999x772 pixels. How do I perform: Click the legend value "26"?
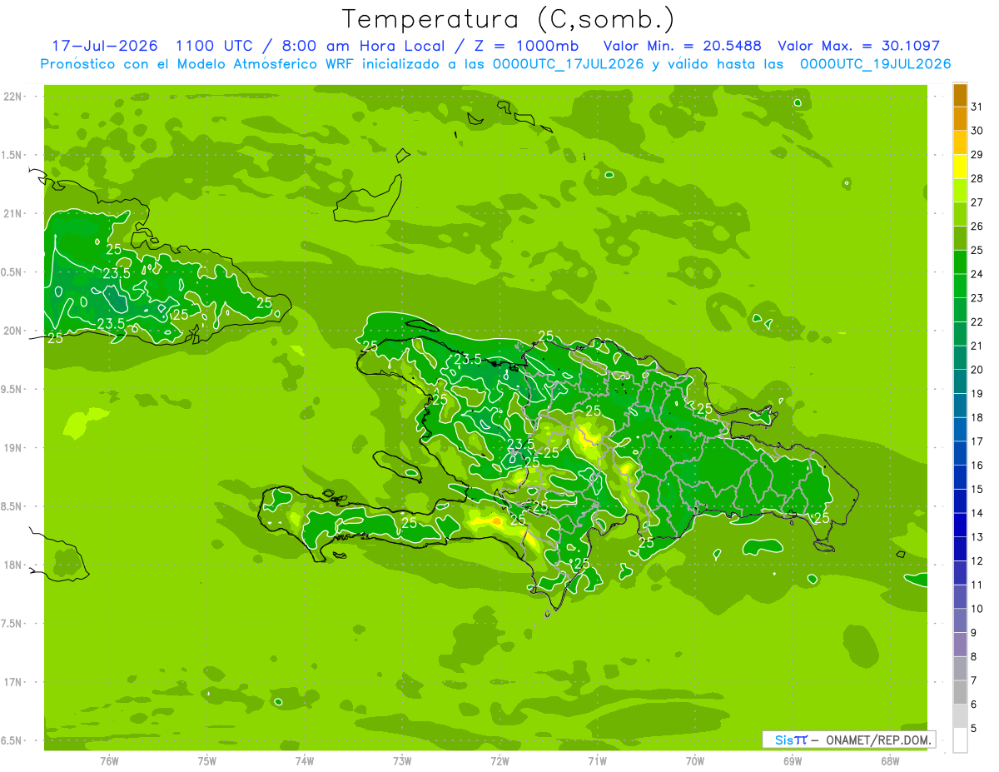977,226
